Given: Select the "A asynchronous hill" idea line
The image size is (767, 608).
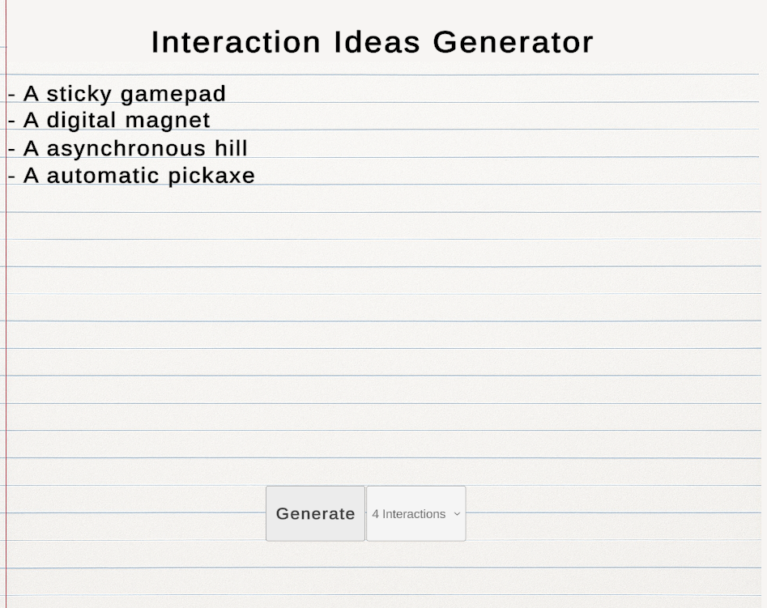Looking at the screenshot, I should click(128, 149).
